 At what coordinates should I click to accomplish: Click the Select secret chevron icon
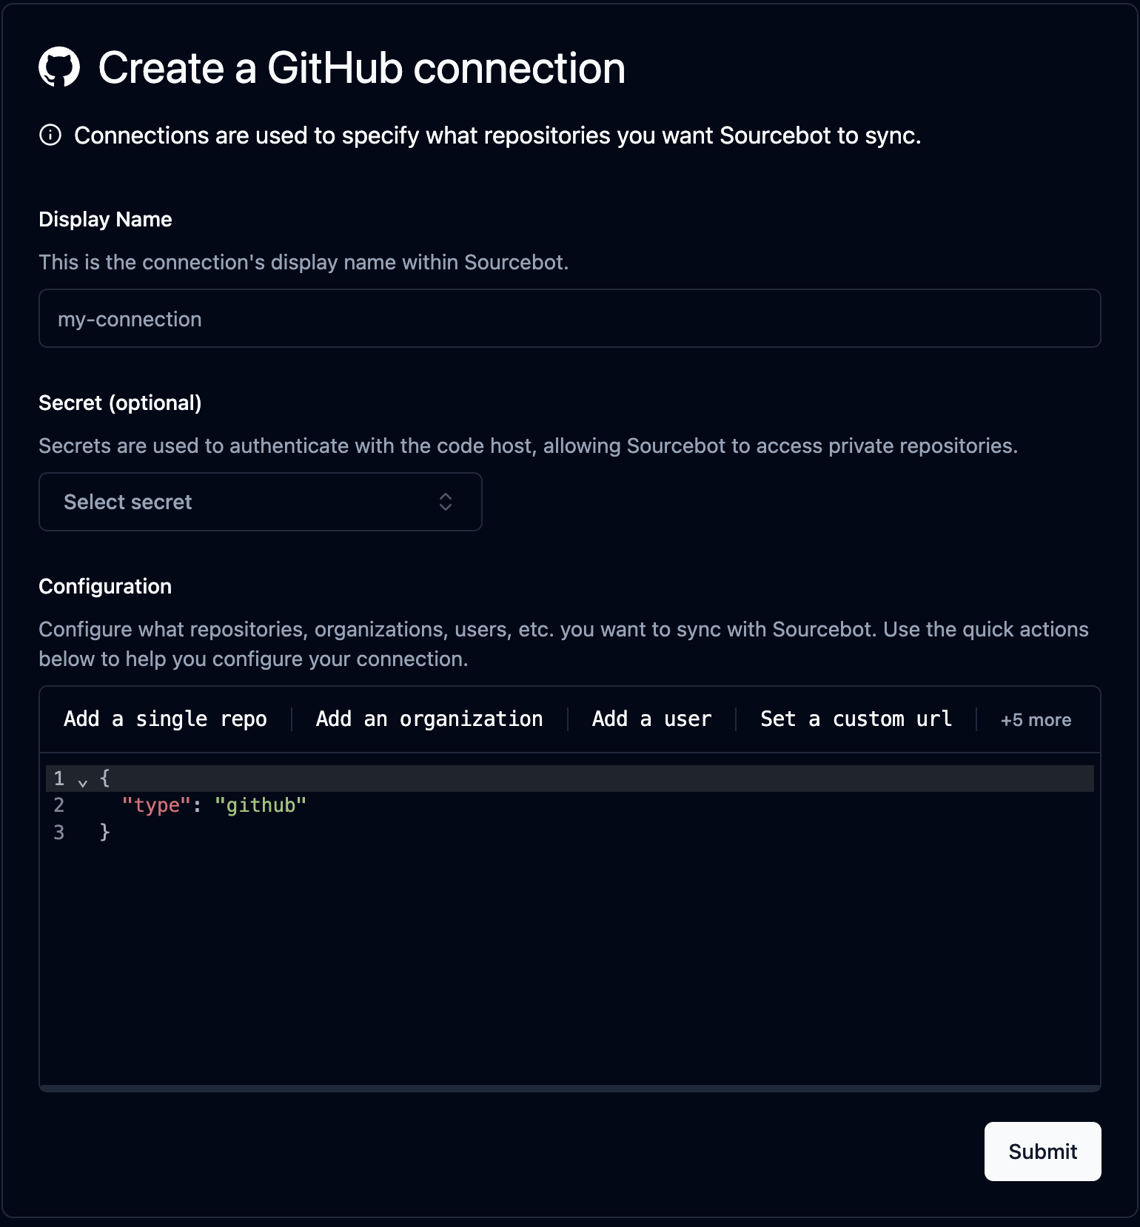pyautogui.click(x=446, y=502)
